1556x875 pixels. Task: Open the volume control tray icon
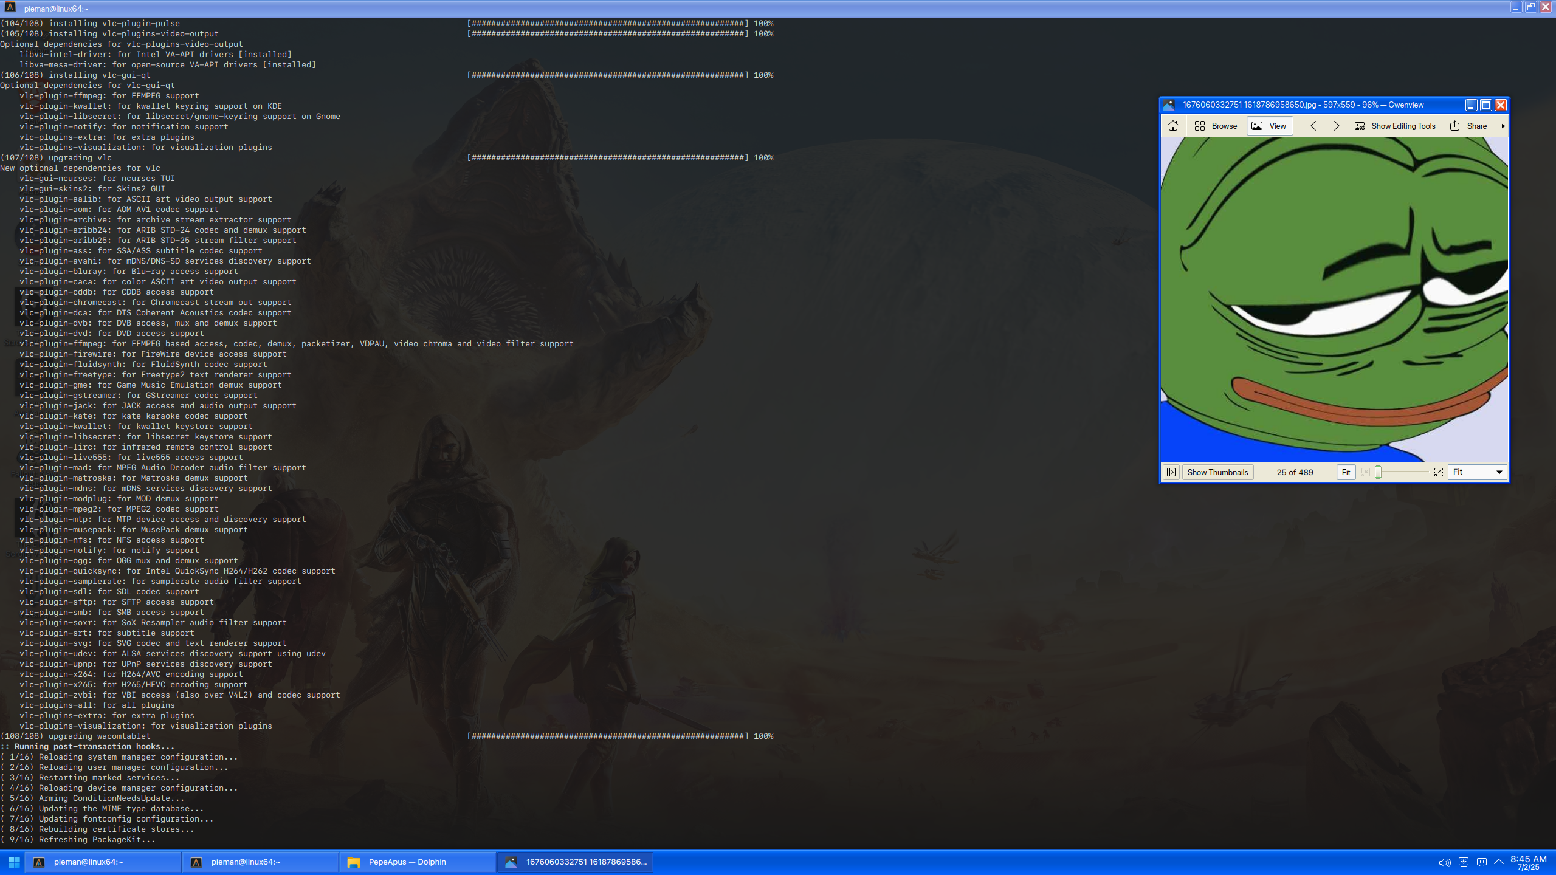coord(1444,862)
